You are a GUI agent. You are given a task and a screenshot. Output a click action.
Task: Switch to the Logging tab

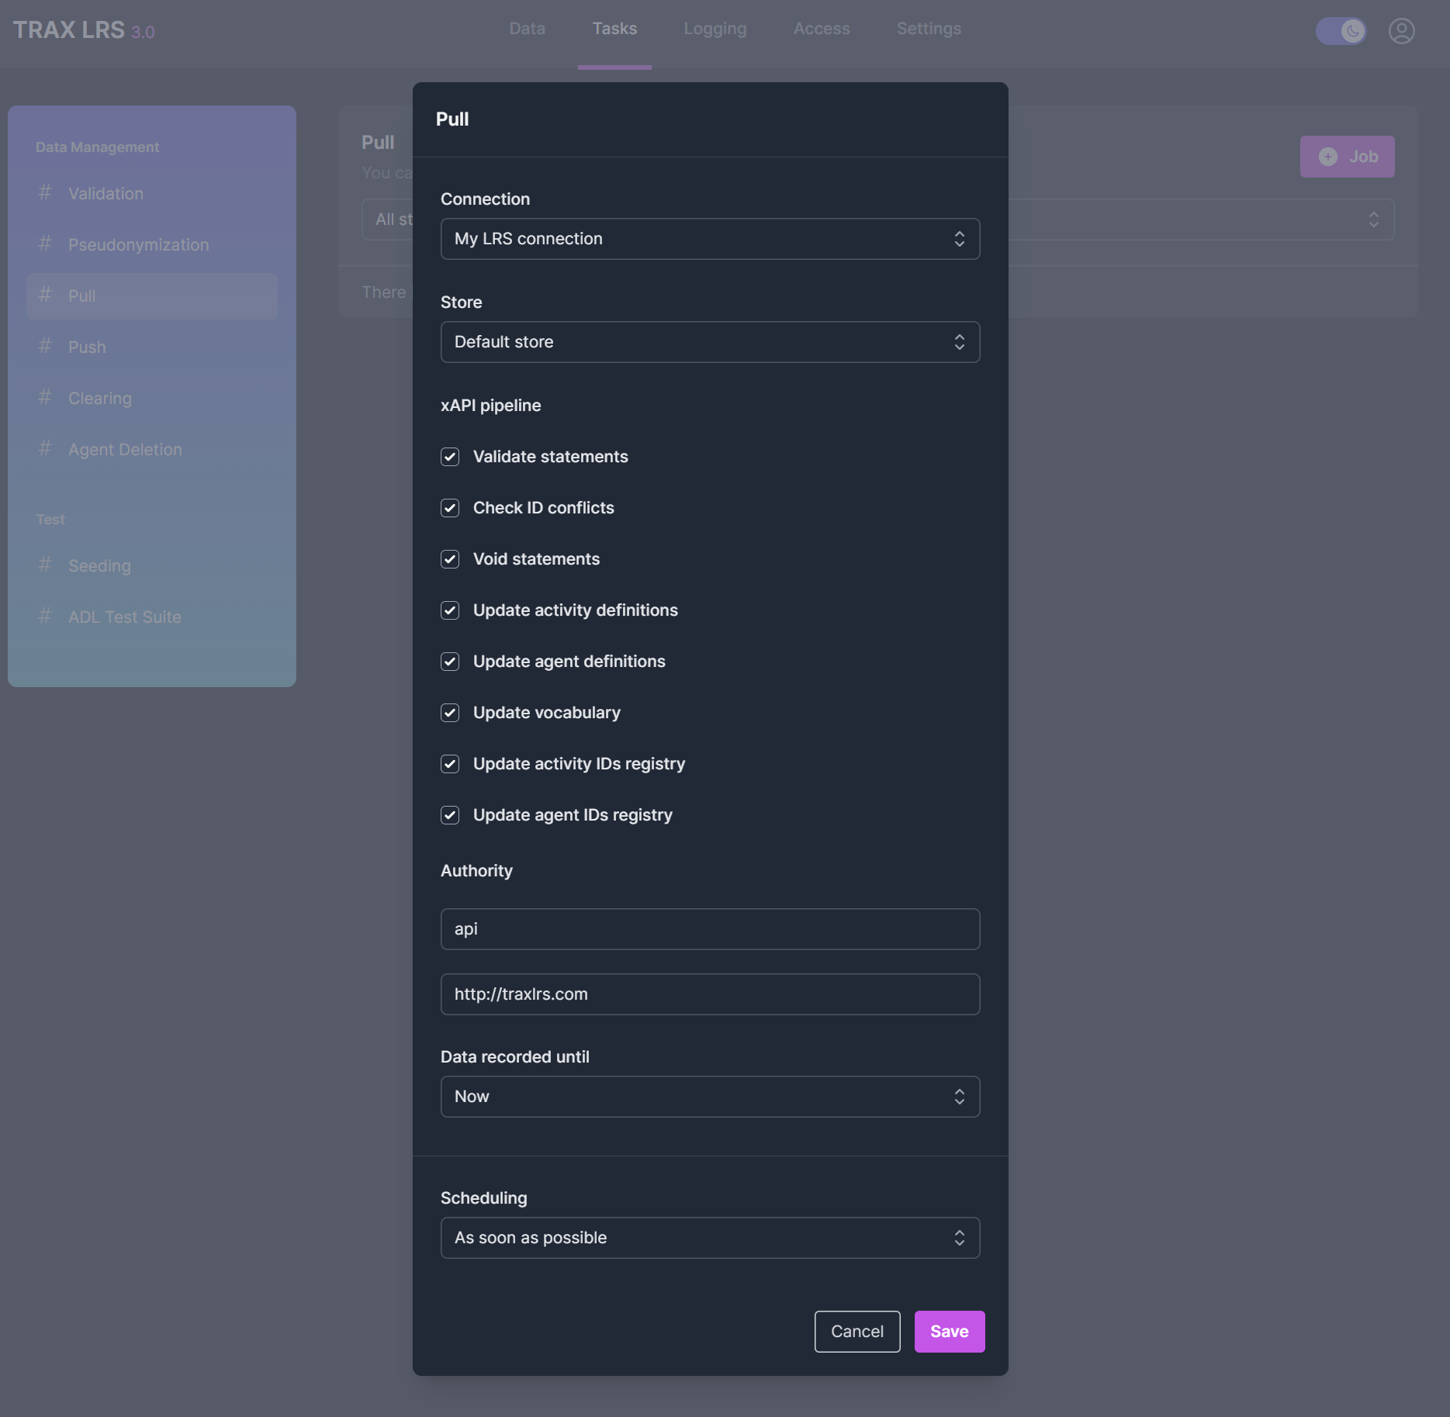(x=715, y=29)
